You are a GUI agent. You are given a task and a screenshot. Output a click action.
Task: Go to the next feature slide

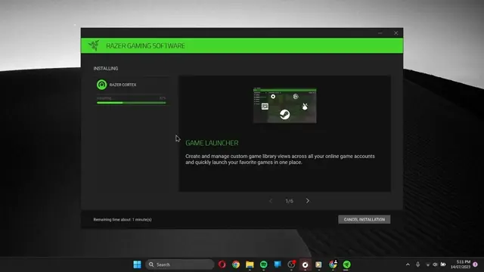click(308, 201)
